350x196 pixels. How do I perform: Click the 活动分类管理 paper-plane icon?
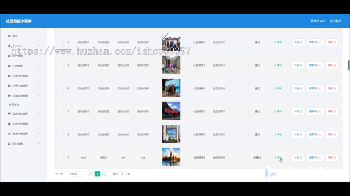9,134
